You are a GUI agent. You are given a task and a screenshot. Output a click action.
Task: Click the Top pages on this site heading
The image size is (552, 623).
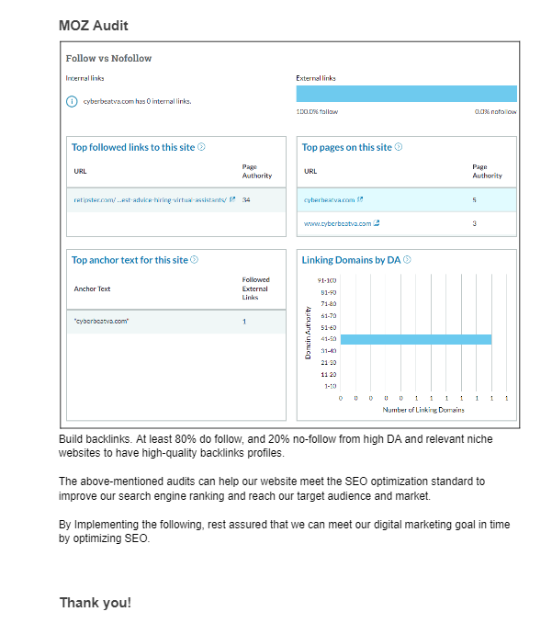pos(346,147)
